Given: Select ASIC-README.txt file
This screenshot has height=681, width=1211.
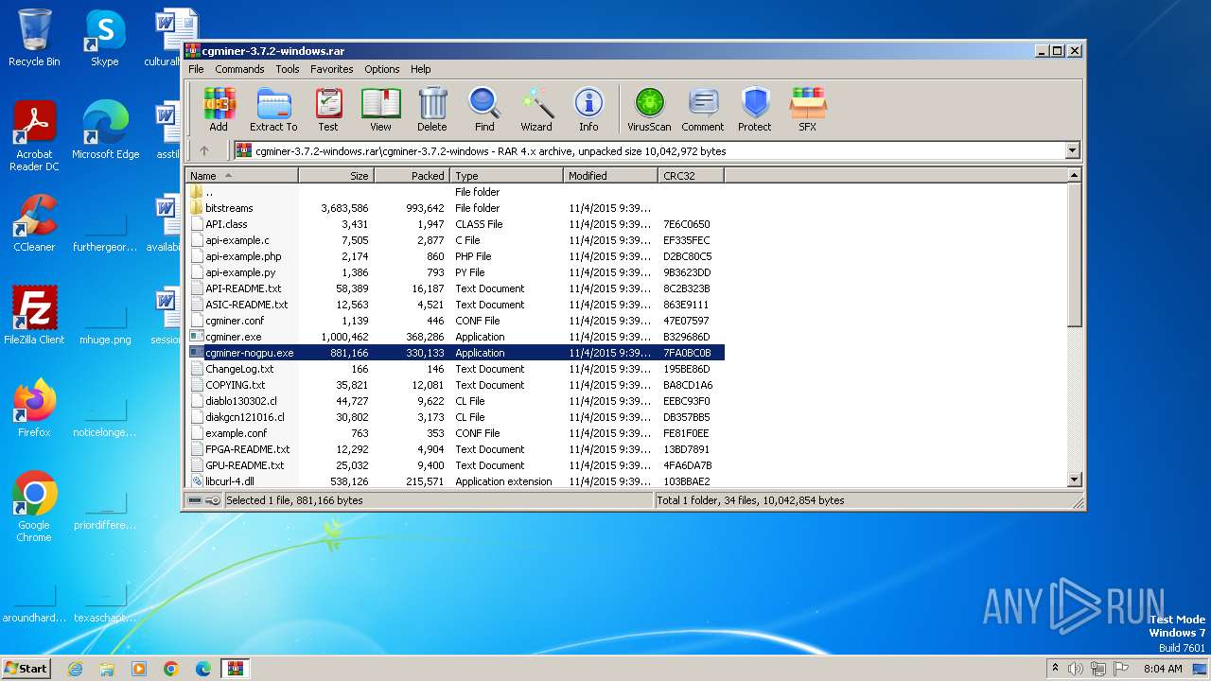Looking at the screenshot, I should [x=455, y=305].
